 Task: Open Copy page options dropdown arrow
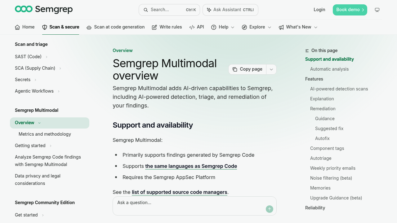[x=271, y=69]
